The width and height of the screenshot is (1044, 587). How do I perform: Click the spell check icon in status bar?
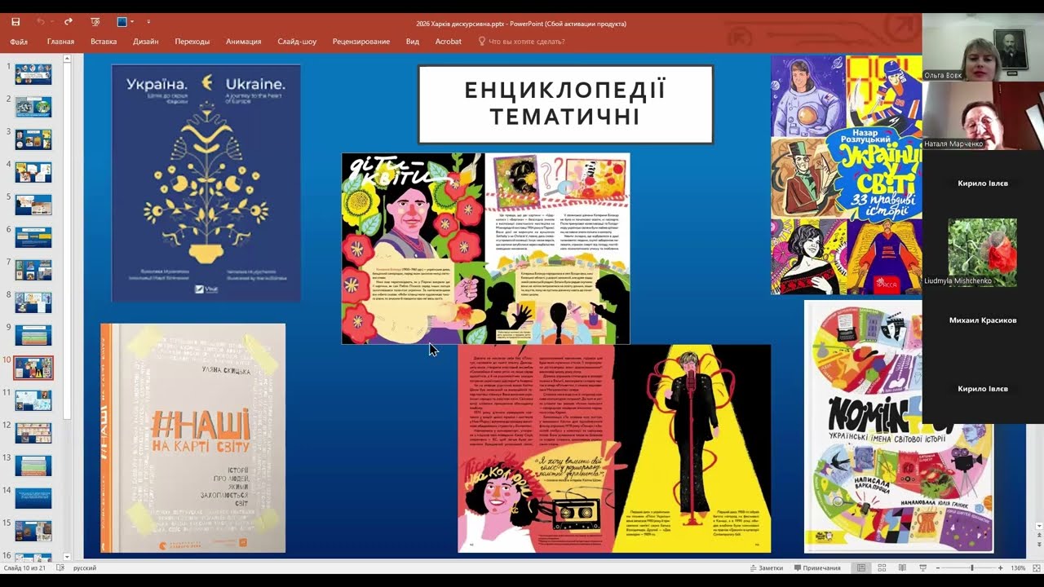60,568
